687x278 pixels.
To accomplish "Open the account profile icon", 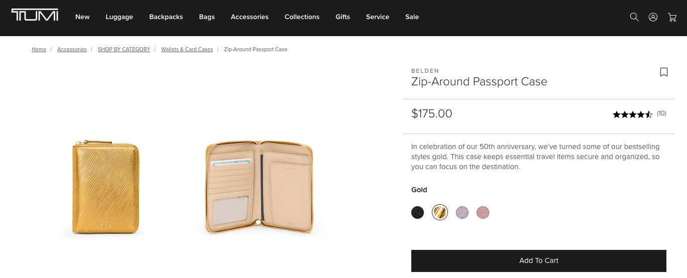I will [653, 17].
